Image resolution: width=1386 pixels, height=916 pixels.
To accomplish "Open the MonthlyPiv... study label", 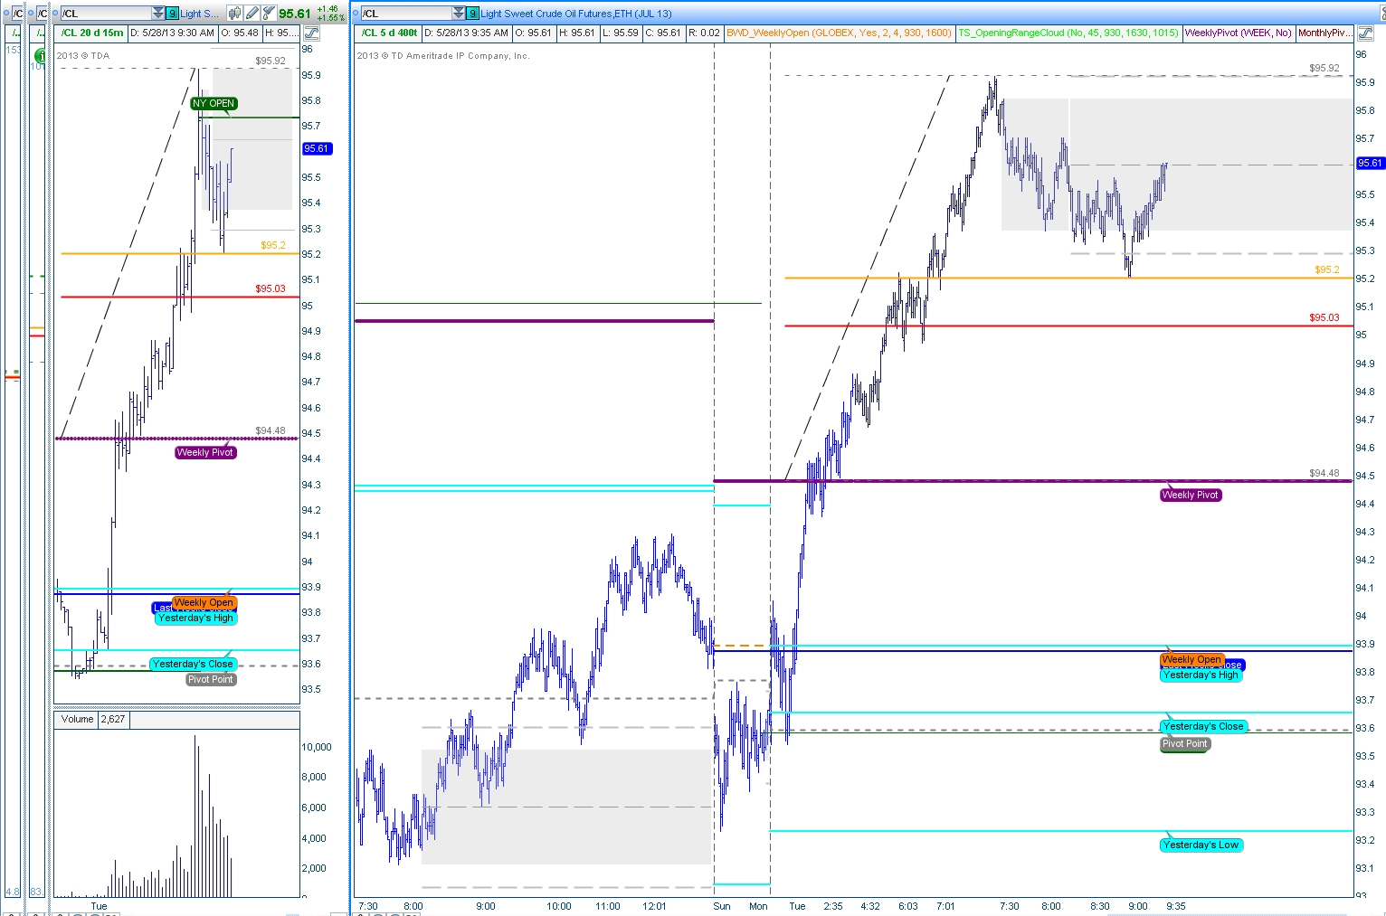I will tap(1324, 33).
